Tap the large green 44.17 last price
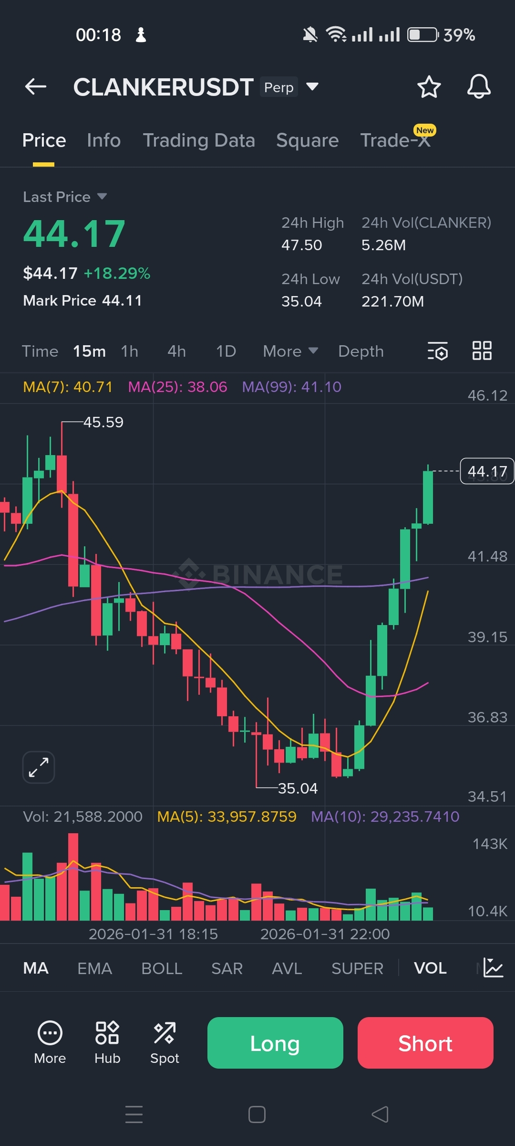Viewport: 515px width, 1146px height. 74,234
